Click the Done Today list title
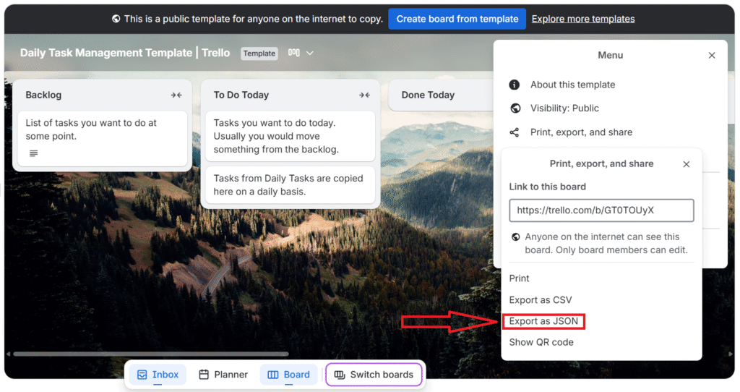740x392 pixels. tap(428, 95)
